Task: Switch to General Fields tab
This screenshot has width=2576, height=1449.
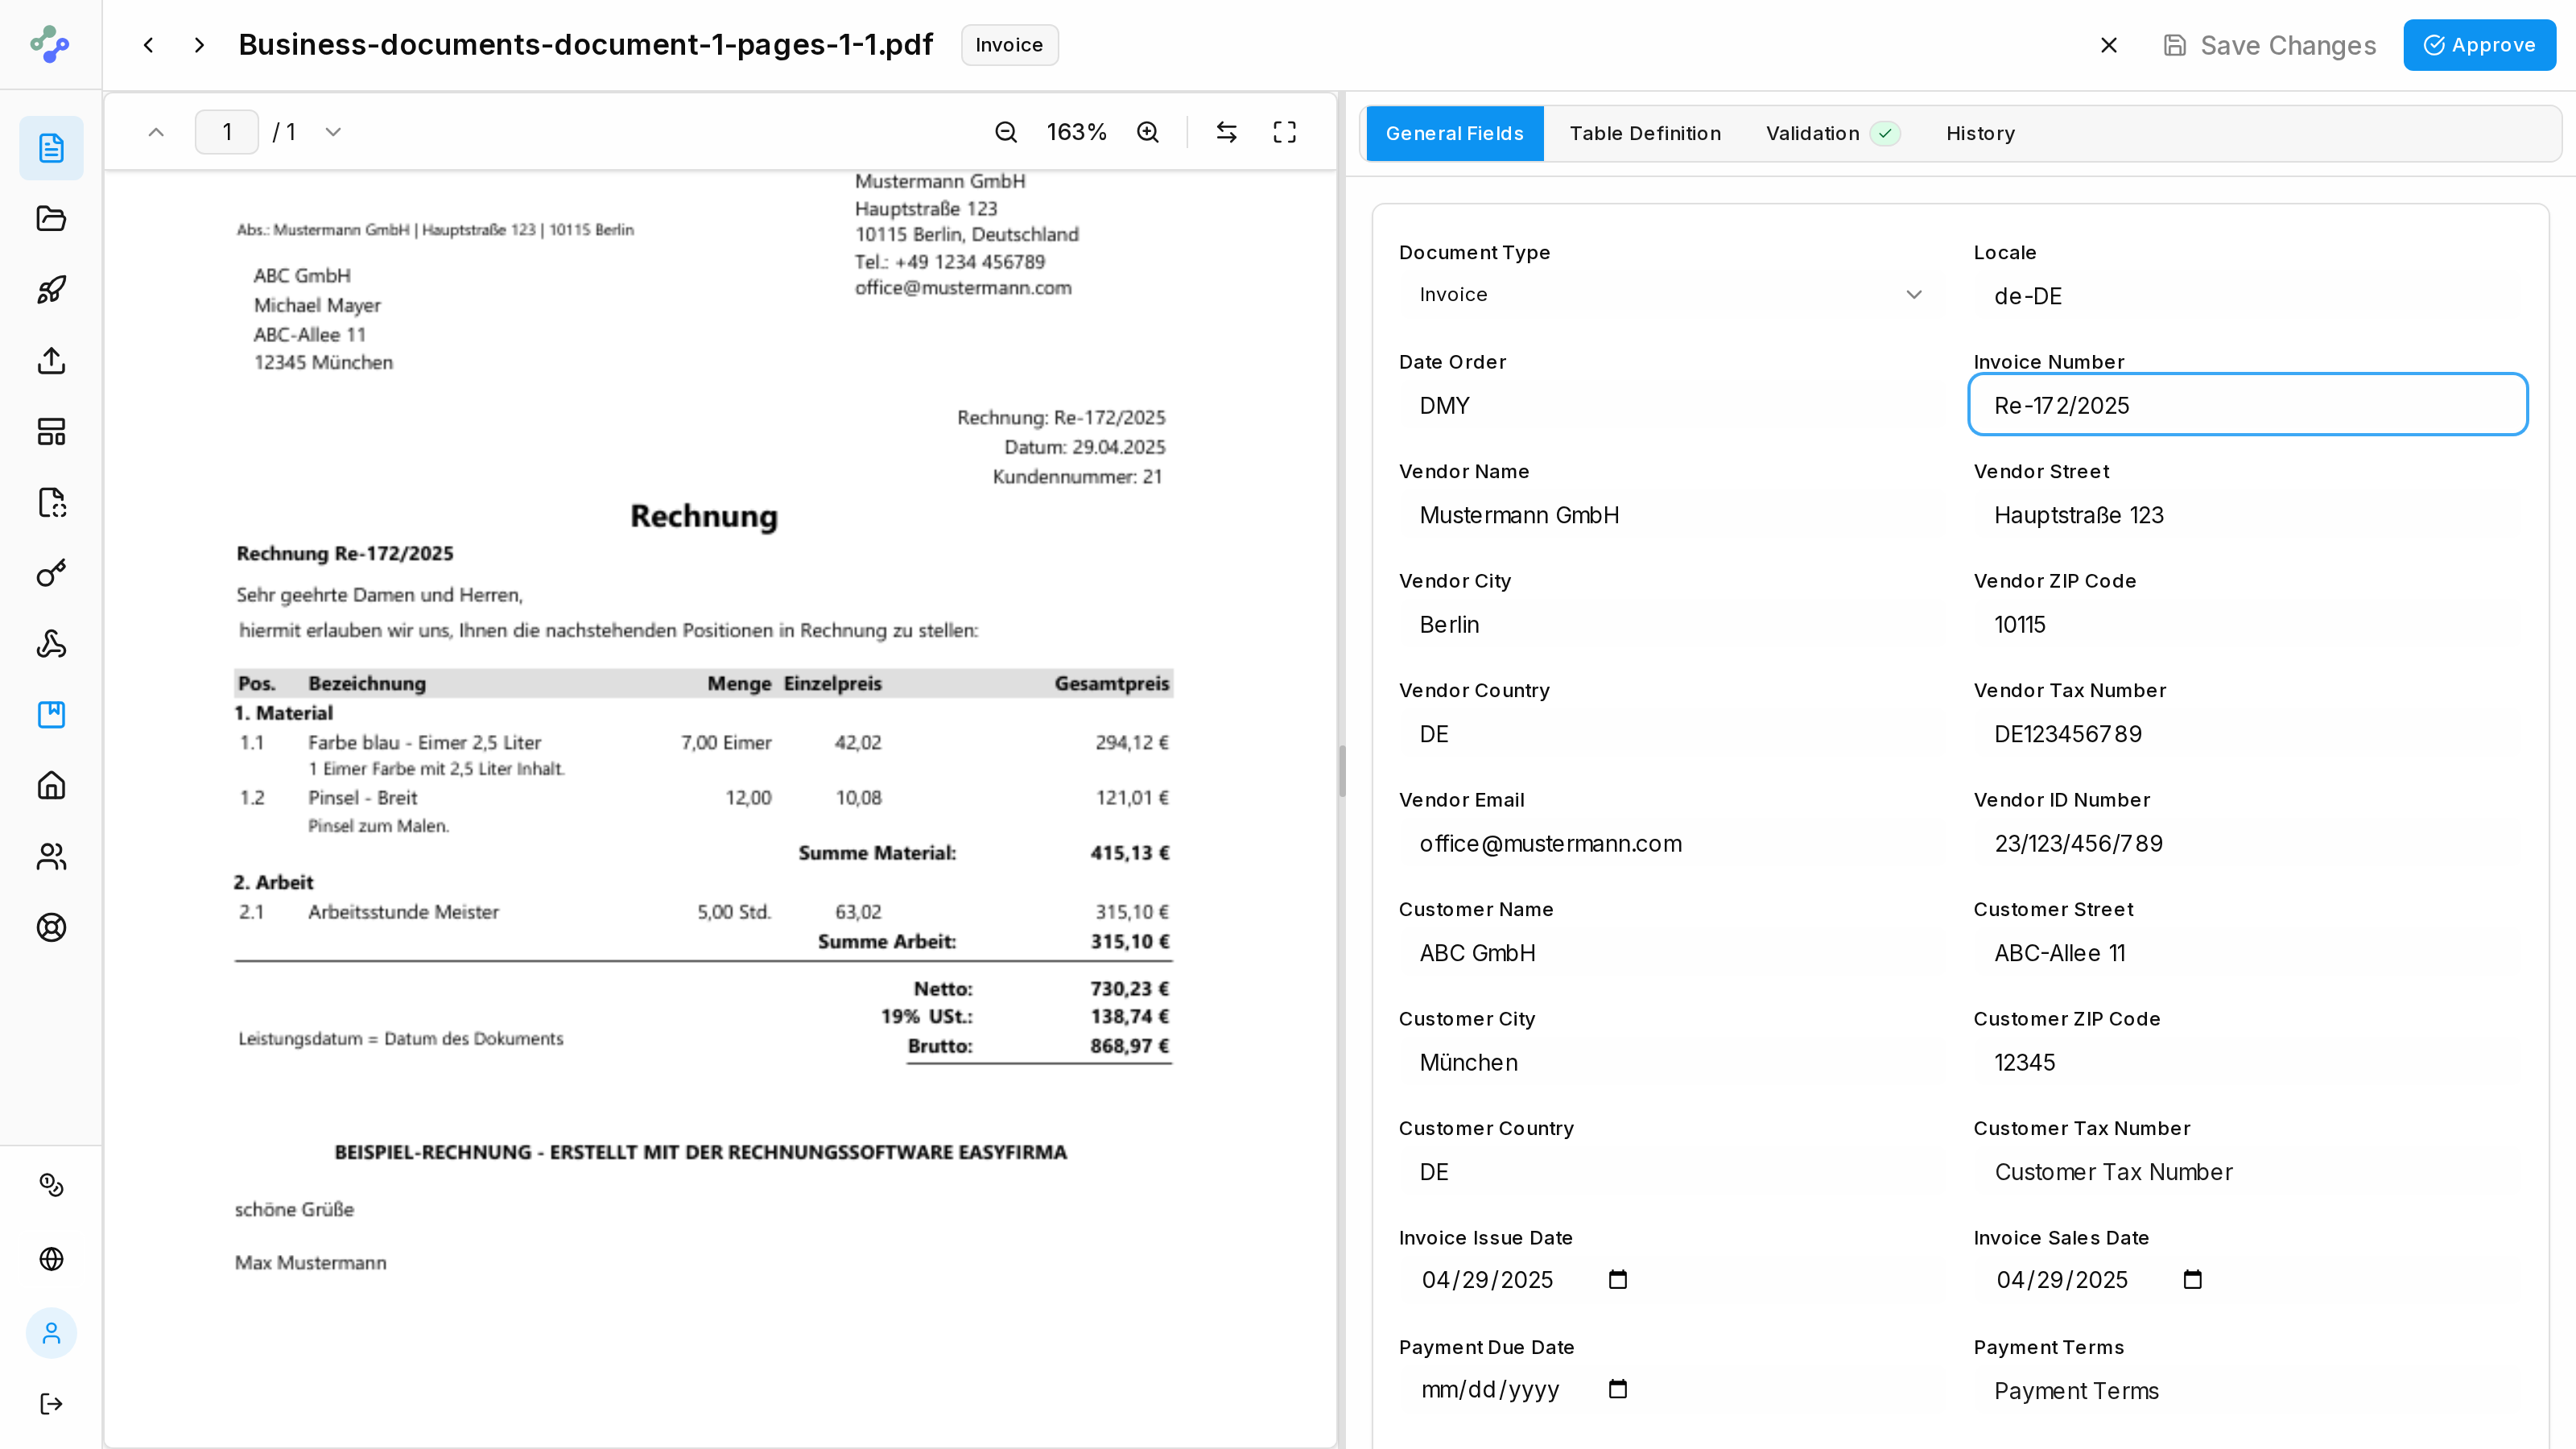Action: [1455, 133]
